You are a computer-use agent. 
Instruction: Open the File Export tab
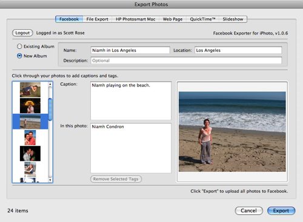click(x=97, y=19)
